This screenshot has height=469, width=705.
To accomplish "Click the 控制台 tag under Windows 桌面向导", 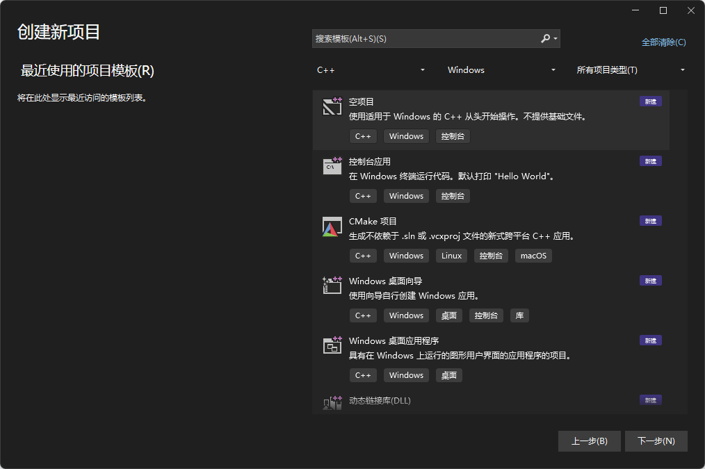I will [x=486, y=315].
